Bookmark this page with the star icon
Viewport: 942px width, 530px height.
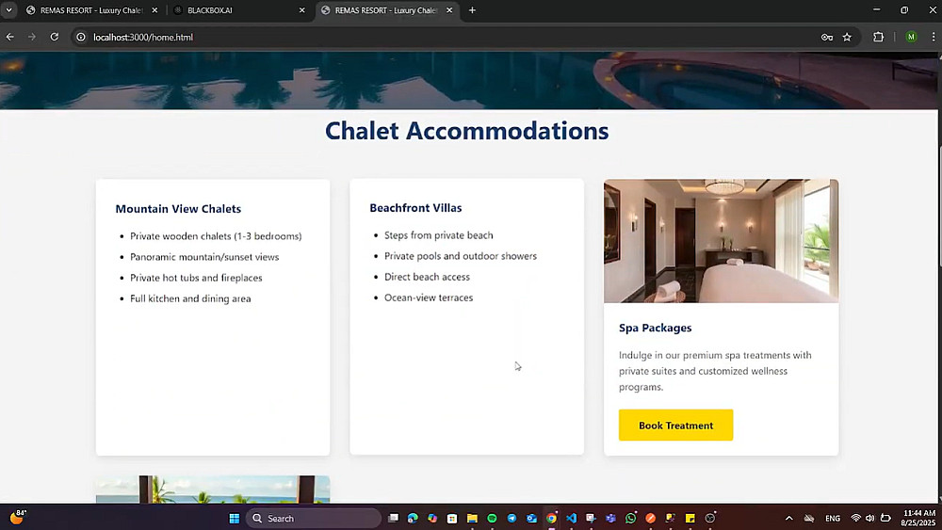click(847, 38)
